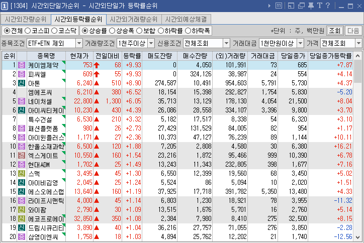Screen dimensions: 364x243
Task: Select stock name 아이윈플러스
Action: tap(46, 138)
